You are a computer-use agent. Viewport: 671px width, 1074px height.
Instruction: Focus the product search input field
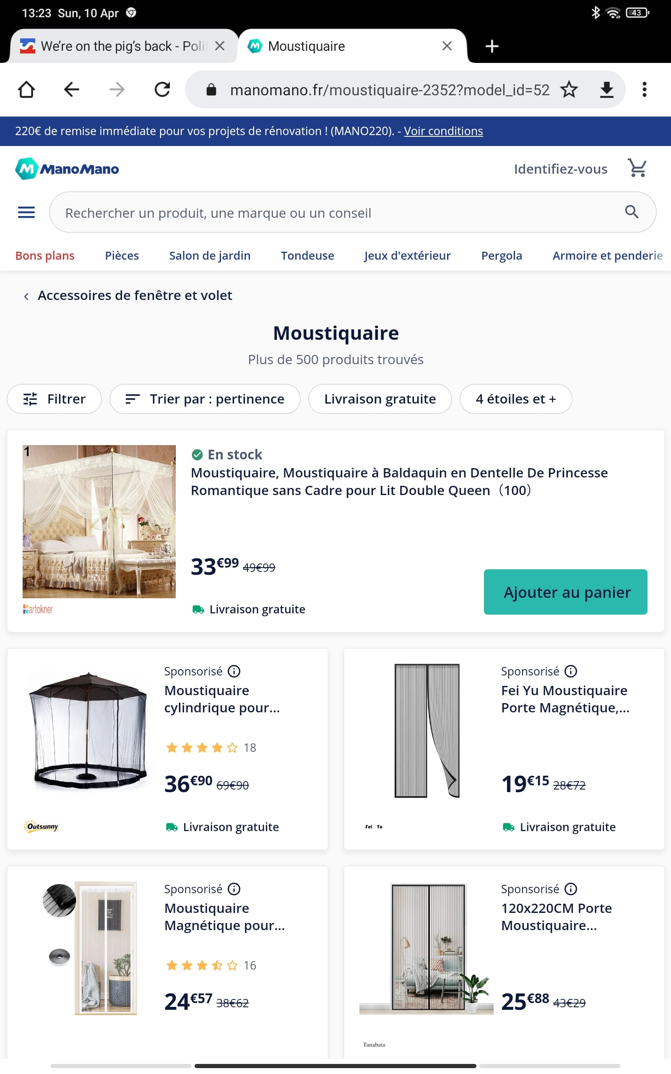click(337, 213)
